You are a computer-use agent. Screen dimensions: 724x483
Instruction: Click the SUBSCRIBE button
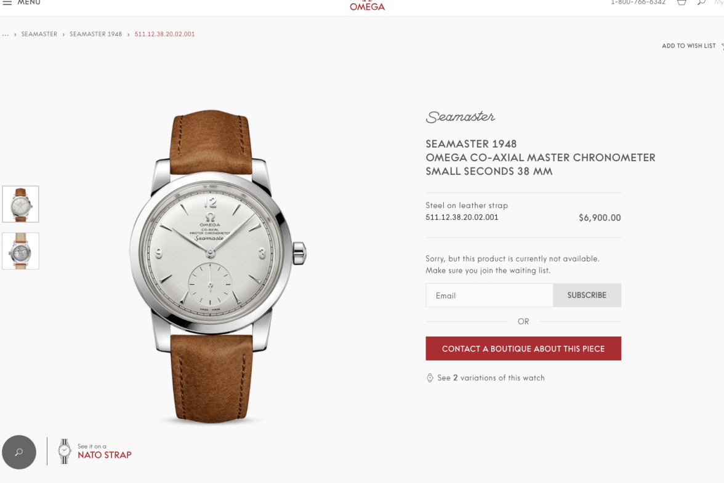point(587,295)
